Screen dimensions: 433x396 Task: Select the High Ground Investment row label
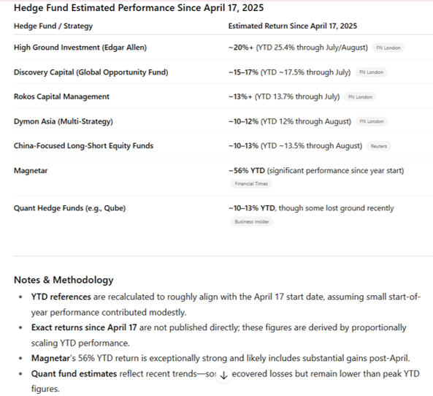80,47
